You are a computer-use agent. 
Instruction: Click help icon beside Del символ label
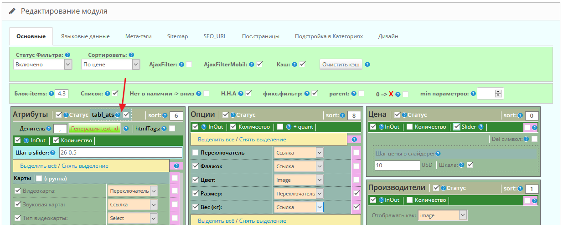[x=527, y=139]
